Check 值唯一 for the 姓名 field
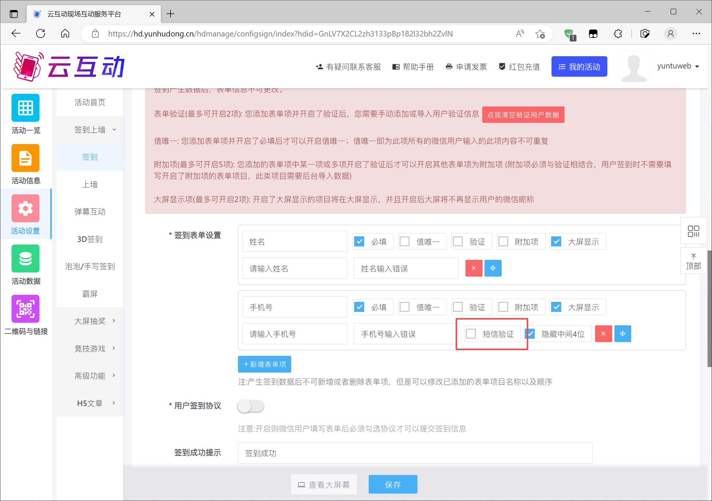This screenshot has height=501, width=712. point(405,242)
